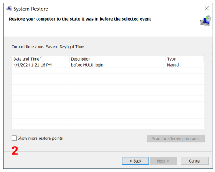The width and height of the screenshot is (215, 172).
Task: Click the System Restore window title text
Action: point(31,9)
